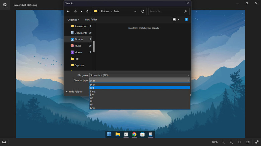
Task: Enter fullscreen view of the image
Action: click(257, 142)
